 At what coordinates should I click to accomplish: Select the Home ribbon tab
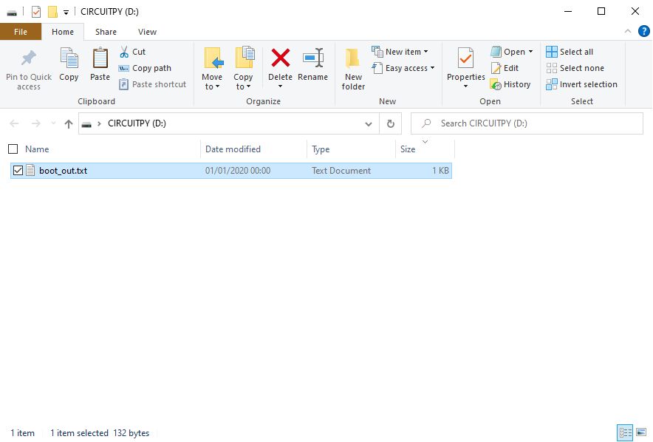[63, 32]
